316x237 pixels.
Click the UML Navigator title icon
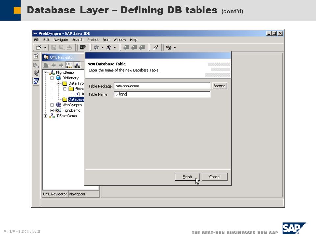coord(46,57)
